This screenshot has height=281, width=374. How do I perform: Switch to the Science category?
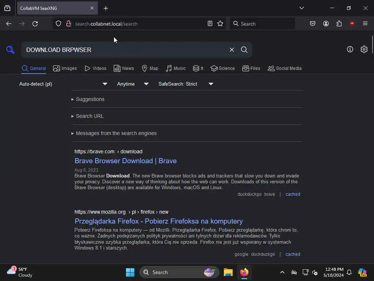(222, 68)
